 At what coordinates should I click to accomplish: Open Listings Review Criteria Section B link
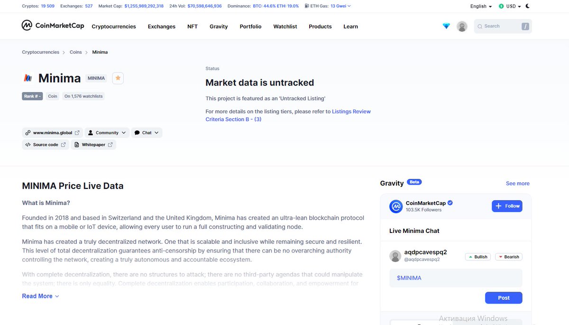tap(288, 115)
